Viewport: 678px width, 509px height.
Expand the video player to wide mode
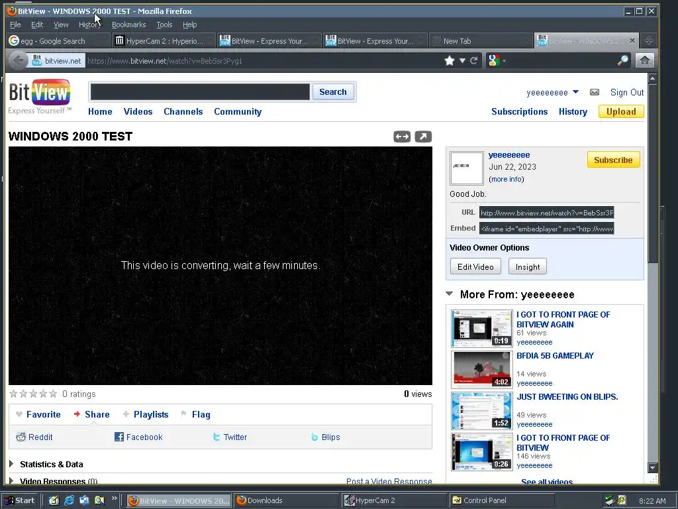[402, 137]
